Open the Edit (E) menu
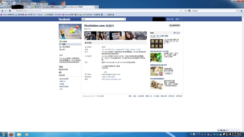The image size is (244, 137). tap(10, 4)
